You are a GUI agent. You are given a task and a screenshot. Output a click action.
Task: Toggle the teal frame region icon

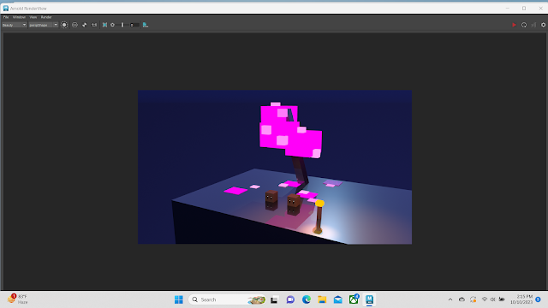(104, 25)
